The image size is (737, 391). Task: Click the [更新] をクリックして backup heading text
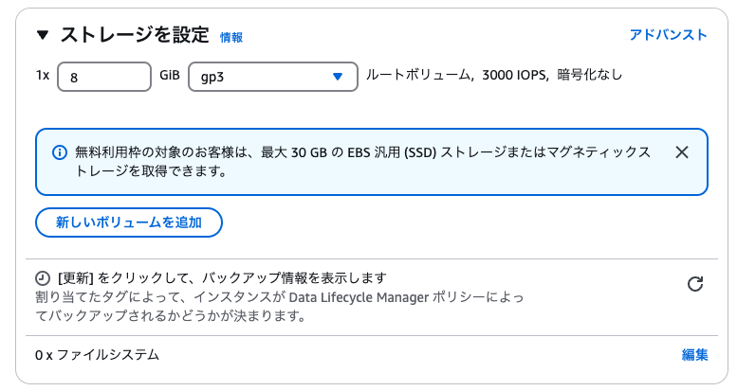pos(222,278)
